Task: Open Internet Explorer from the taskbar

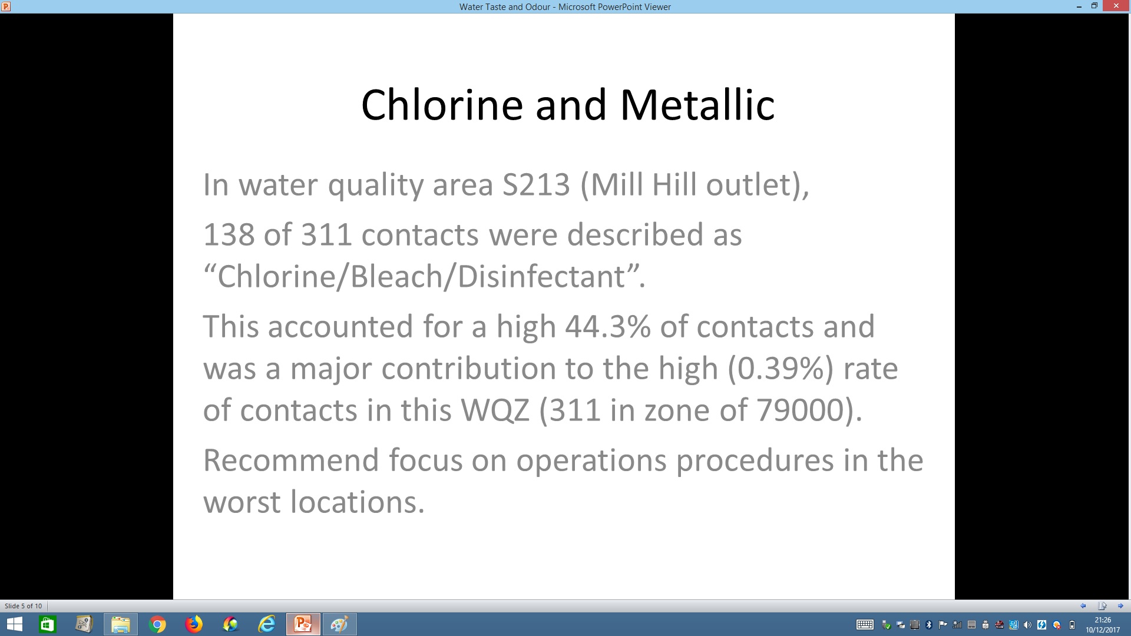Action: pyautogui.click(x=266, y=624)
